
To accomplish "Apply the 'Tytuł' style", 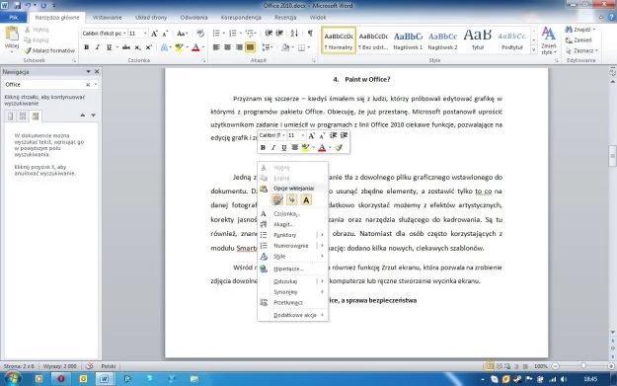I will pos(477,40).
